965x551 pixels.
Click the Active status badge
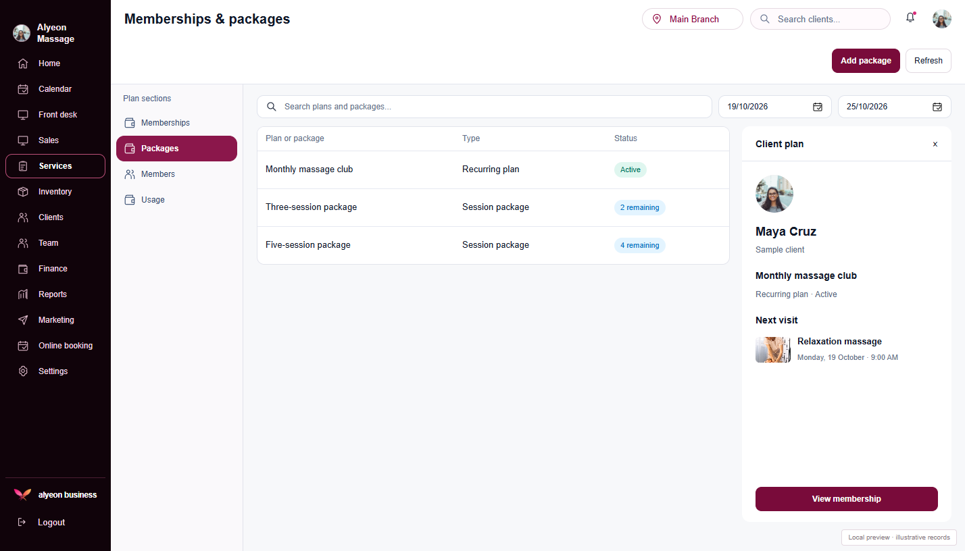tap(630, 169)
